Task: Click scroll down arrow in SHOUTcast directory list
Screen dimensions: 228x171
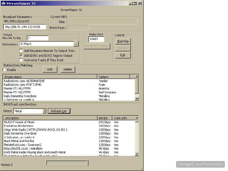Action: tap(137, 154)
